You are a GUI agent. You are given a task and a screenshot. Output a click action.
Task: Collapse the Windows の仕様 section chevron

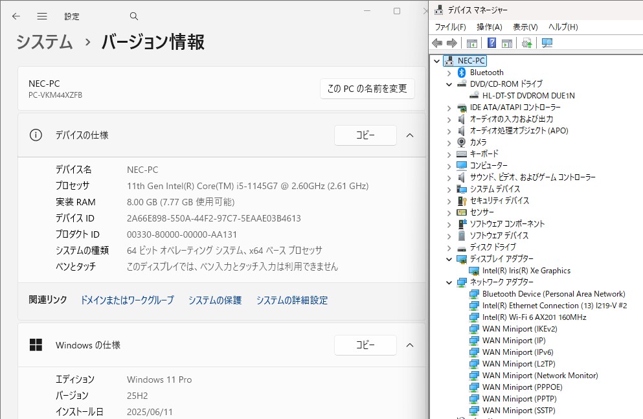pyautogui.click(x=409, y=345)
